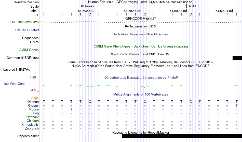
Task: Click the 4.88 conservation scale maximum
Action: click(x=33, y=77)
